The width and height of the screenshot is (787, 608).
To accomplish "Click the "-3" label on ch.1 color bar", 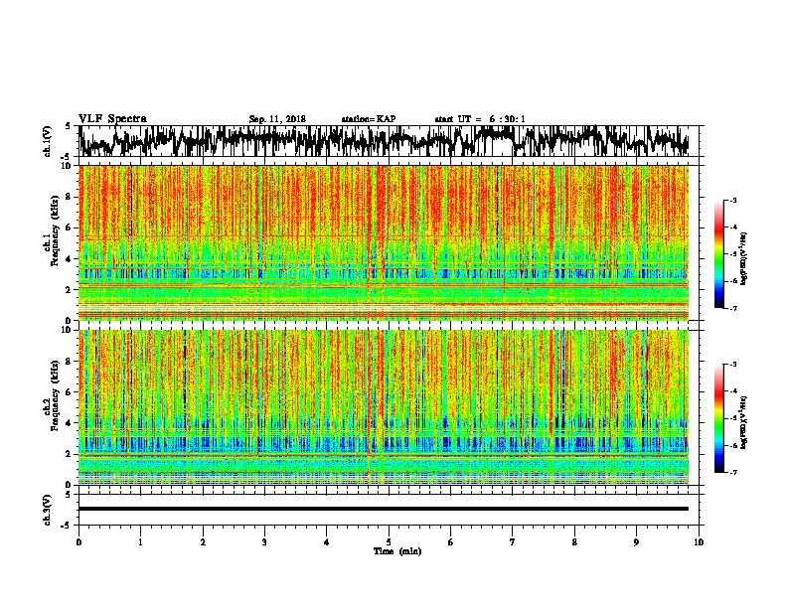I will tap(733, 201).
